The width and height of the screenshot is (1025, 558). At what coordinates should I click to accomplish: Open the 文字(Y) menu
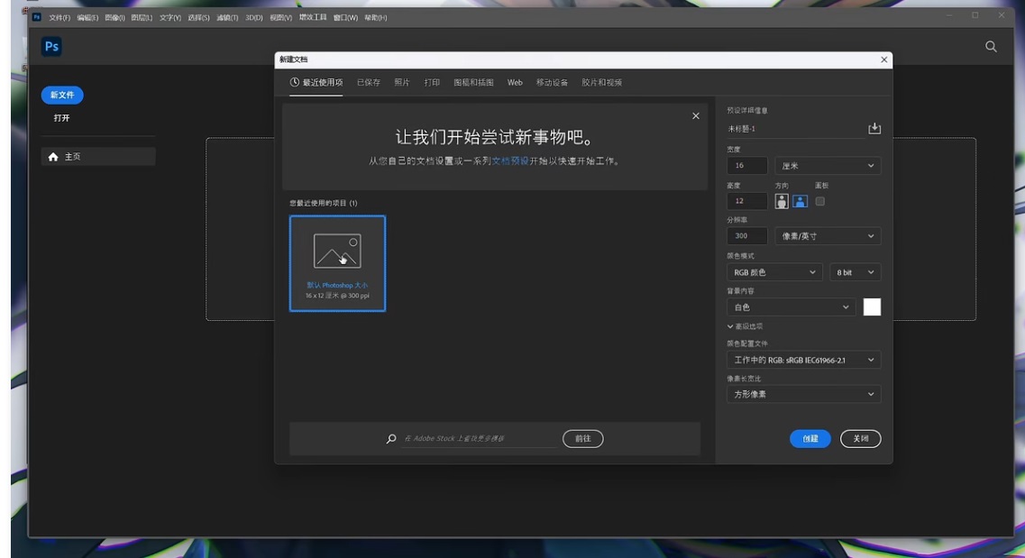point(170,18)
